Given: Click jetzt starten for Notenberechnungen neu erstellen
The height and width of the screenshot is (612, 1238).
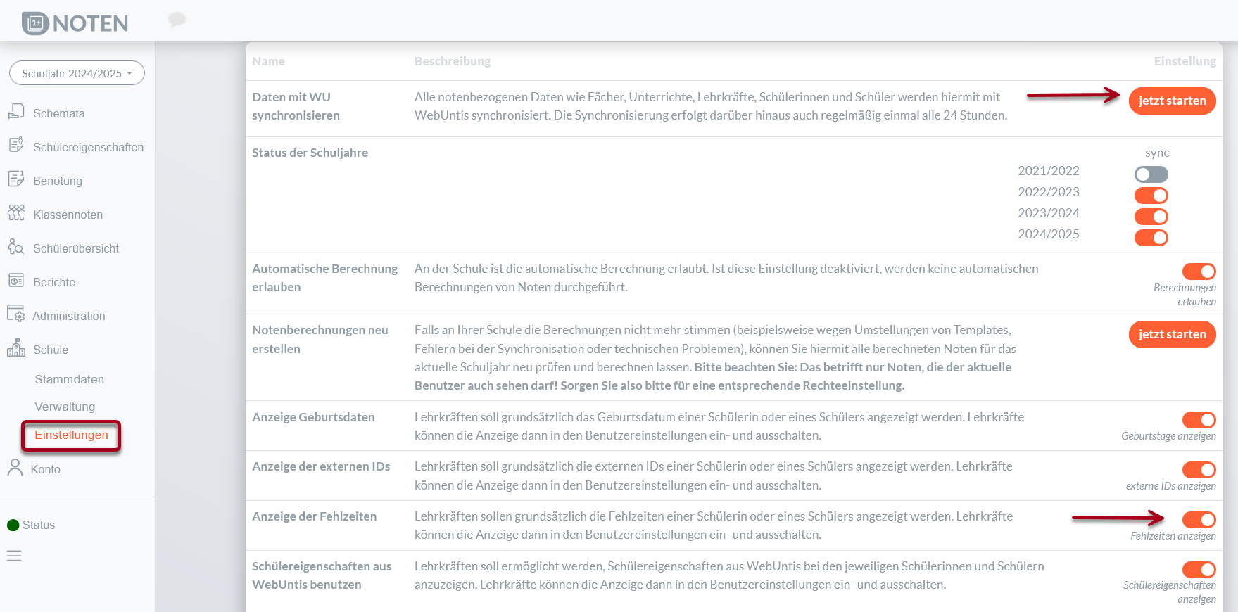Looking at the screenshot, I should coord(1172,334).
